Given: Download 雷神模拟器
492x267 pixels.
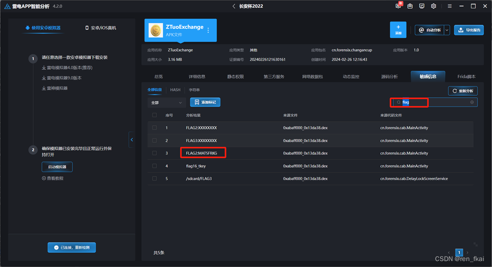Looking at the screenshot, I should click(x=54, y=88).
